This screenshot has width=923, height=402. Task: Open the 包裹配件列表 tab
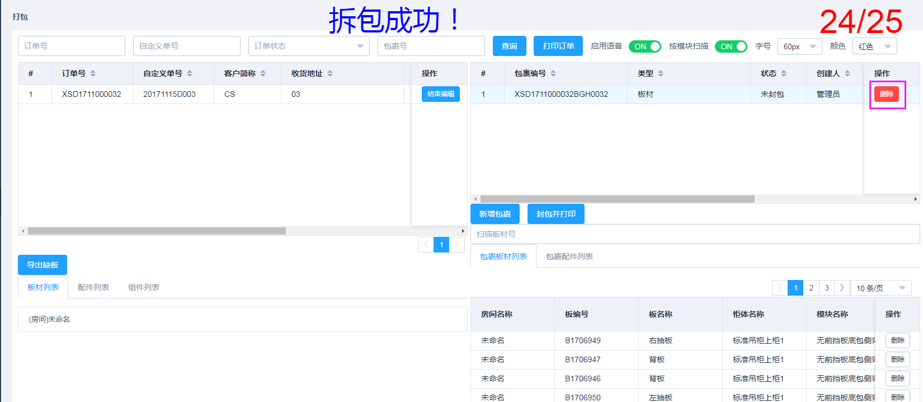(x=569, y=256)
